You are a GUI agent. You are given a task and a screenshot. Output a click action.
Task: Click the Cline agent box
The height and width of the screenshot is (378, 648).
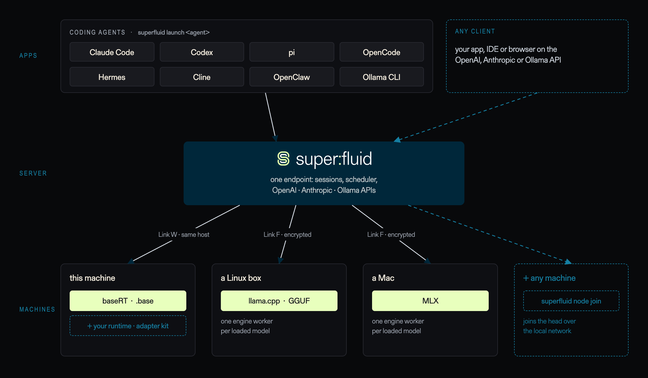coord(202,77)
